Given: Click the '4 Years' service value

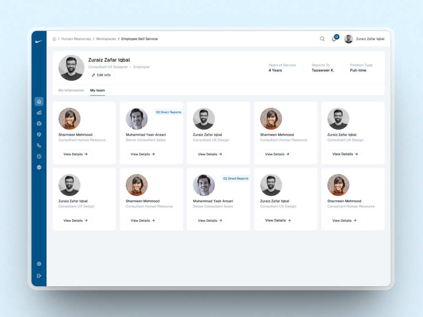Looking at the screenshot, I should [275, 70].
